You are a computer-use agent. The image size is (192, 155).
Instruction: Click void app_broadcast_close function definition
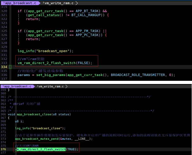click(x=39, y=114)
